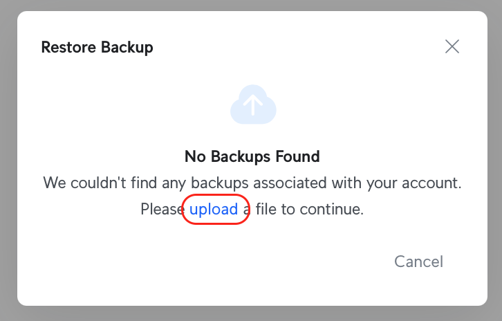The width and height of the screenshot is (502, 321).
Task: Select the upward arrow inside the cloud
Action: 253,106
